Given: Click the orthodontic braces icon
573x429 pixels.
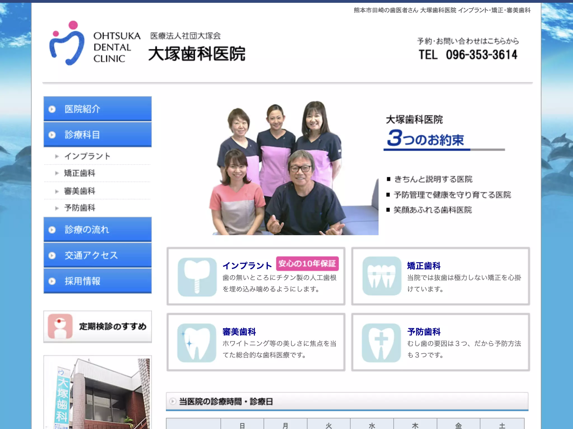Looking at the screenshot, I should click(382, 276).
